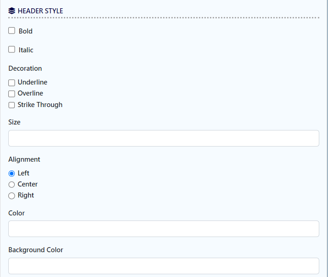
Task: Check the Underline decoration box
Action: (12, 83)
